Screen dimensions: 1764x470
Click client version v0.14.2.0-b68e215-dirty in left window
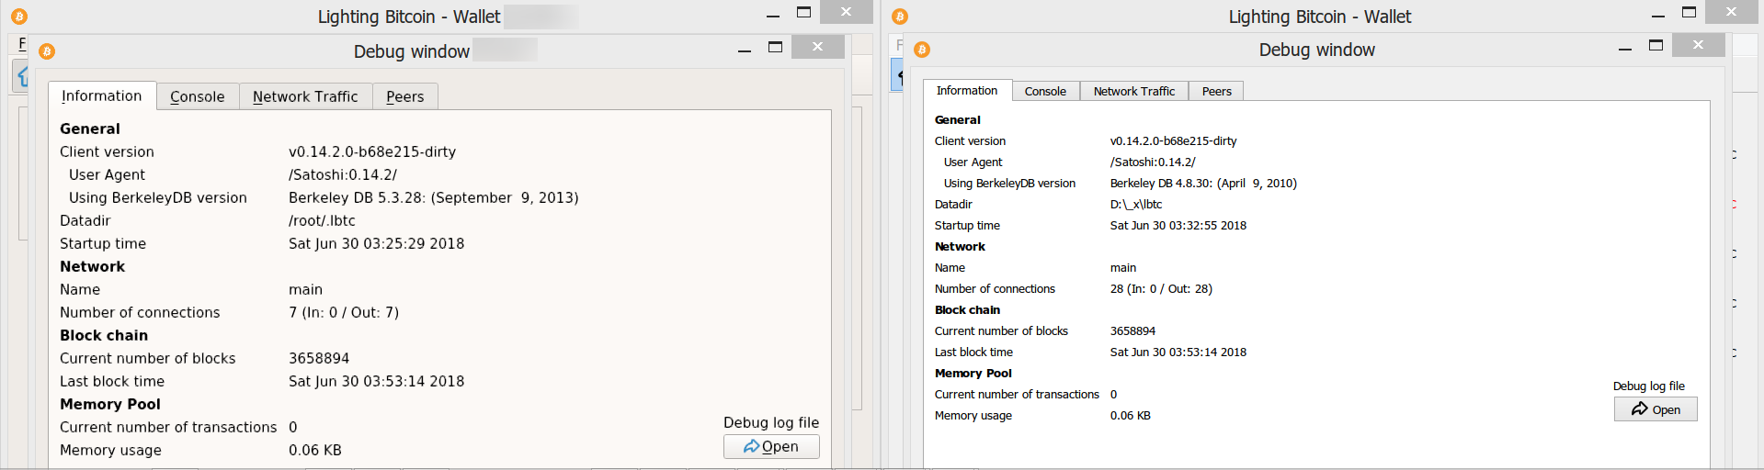point(372,151)
